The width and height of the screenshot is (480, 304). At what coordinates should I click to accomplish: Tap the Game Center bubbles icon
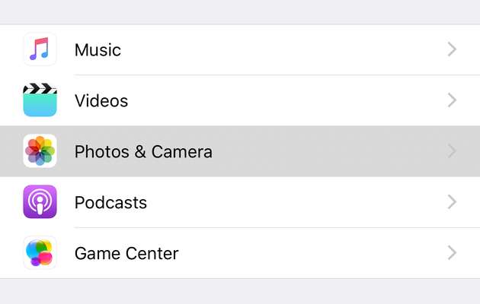[40, 252]
